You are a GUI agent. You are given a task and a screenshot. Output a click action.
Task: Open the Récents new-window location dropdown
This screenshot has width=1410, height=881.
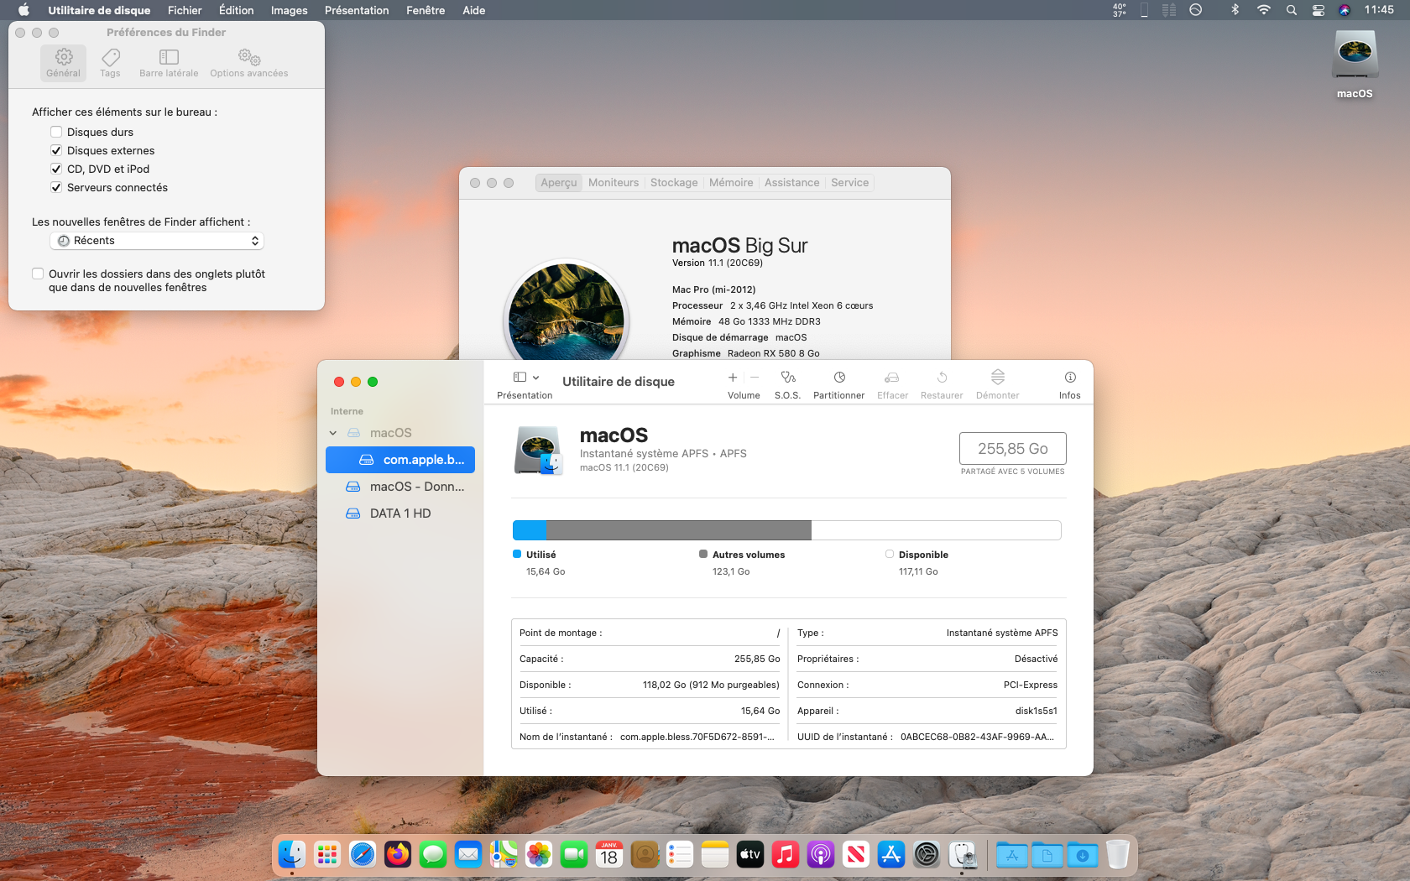coord(157,241)
